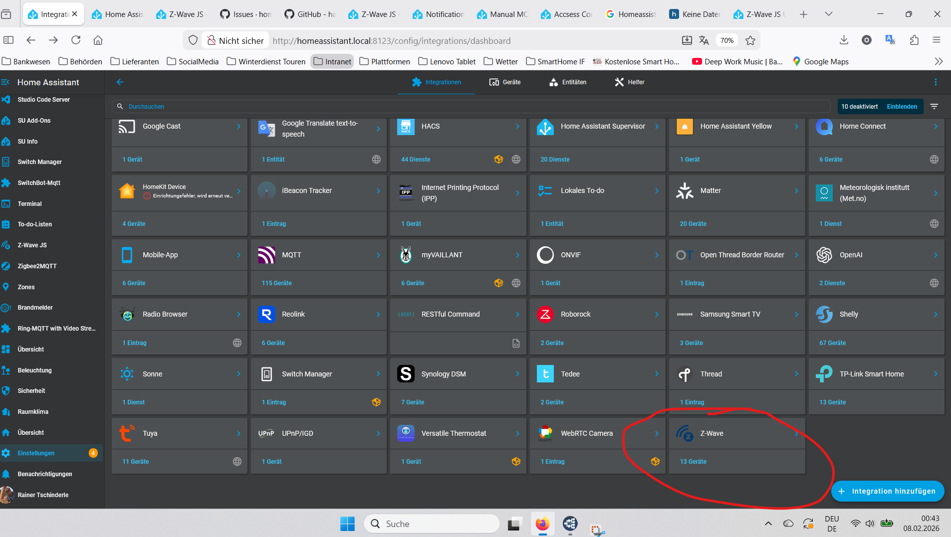Open Zigbee2MQTT label in sidebar
Viewport: 951px width, 537px height.
(x=37, y=266)
